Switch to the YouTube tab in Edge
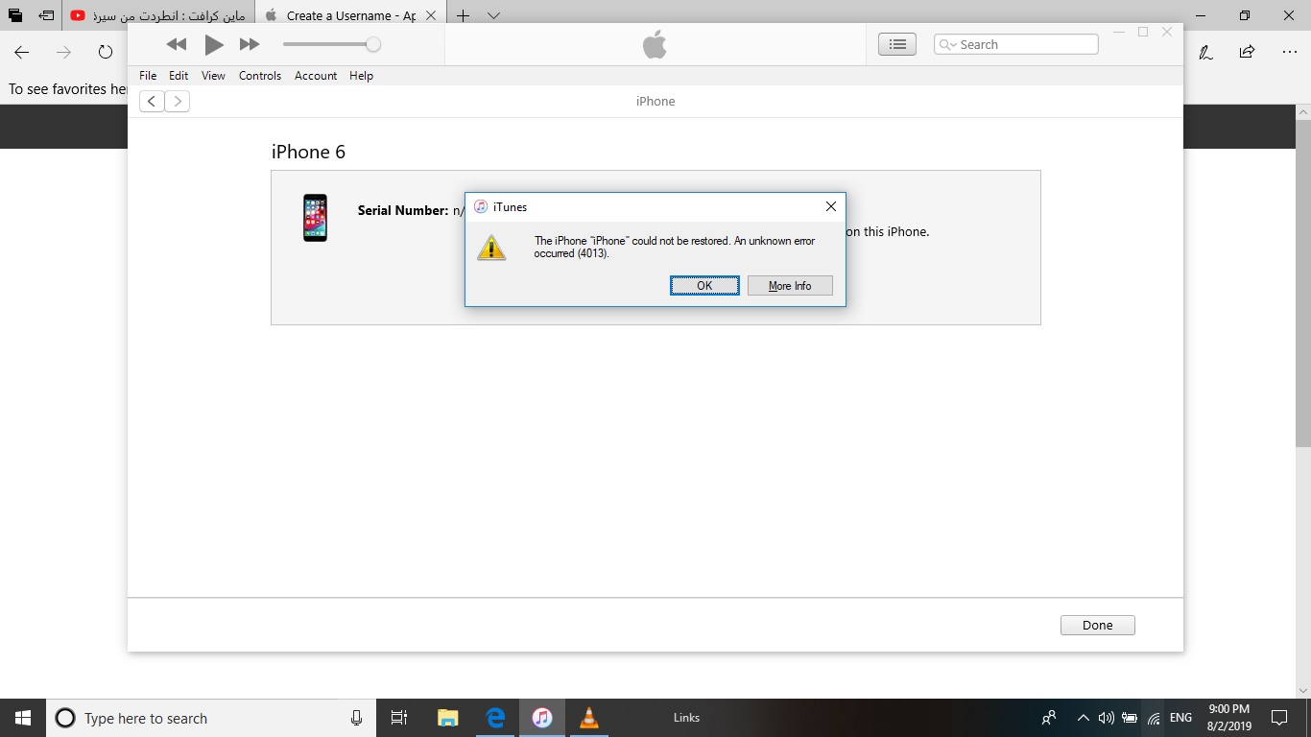1311x737 pixels. [x=158, y=15]
